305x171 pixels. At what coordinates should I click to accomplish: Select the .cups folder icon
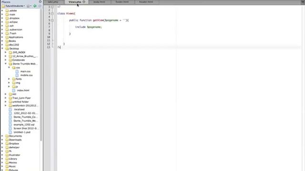click(7, 14)
